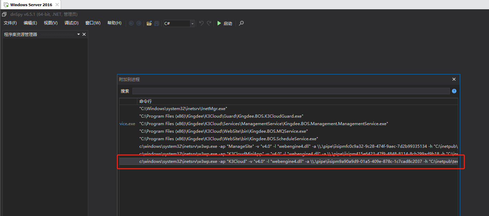Select the Kingdee.BOS.Management.ManagementService.exe row
Viewport: 489px width, 216px height.
click(289, 123)
